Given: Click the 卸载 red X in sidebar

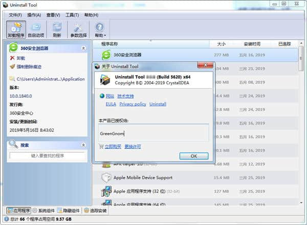Looking at the screenshot, I should coord(12,58).
